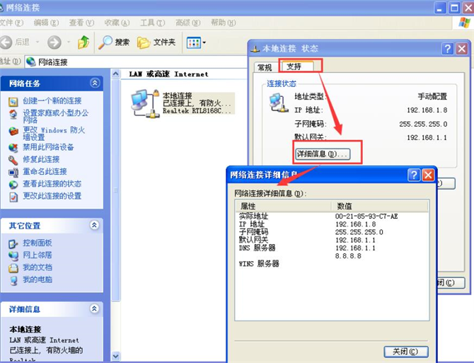This screenshot has height=363, width=474.
Task: Select the WINS 服务器 row
Action: [332, 263]
